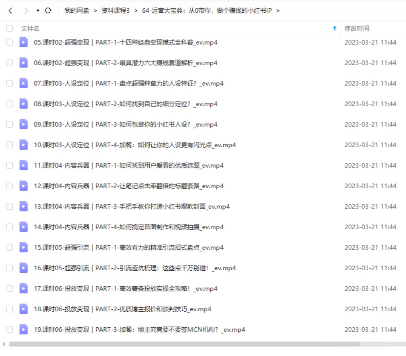Screen dimensions: 406x356
Task: Go forward with the right arrow
Action: [x=26, y=11]
